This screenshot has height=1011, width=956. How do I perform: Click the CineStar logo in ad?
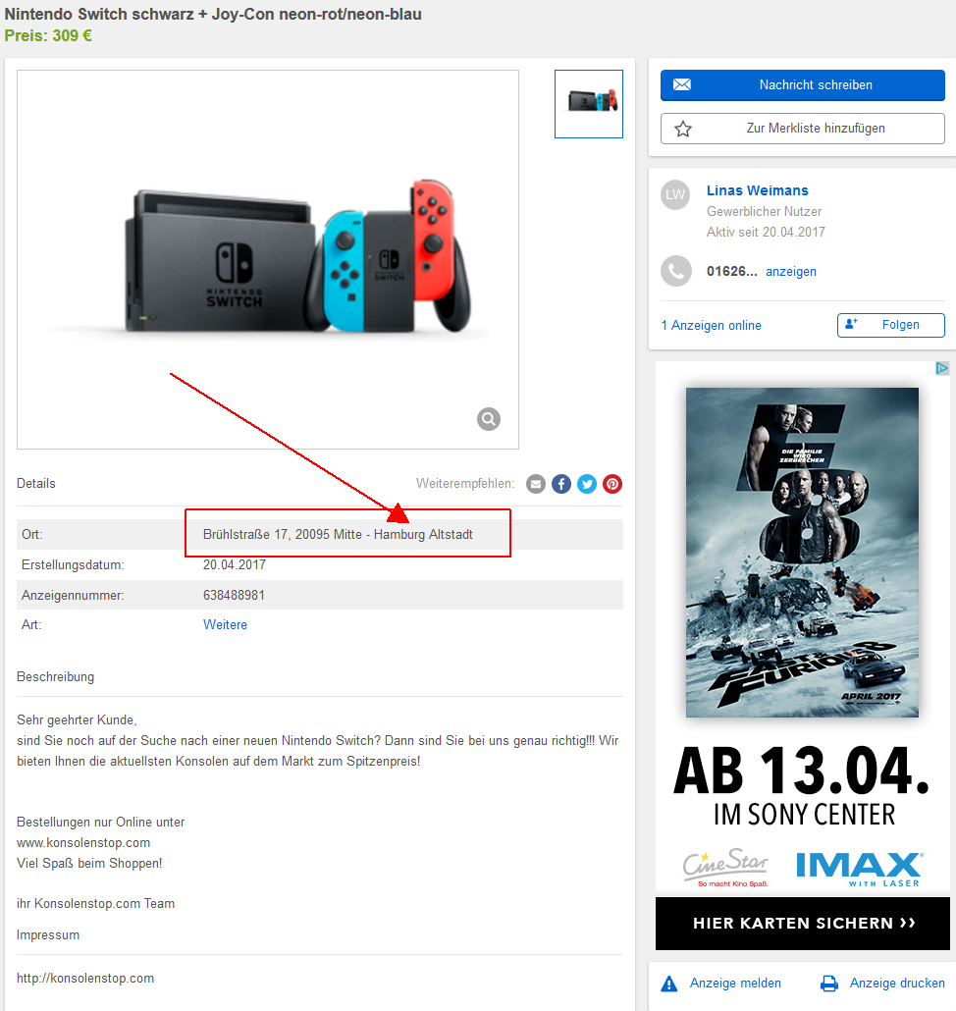pos(726,868)
